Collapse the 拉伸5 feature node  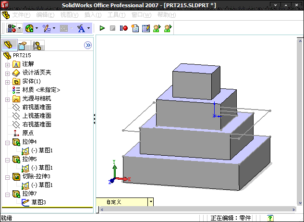(7, 160)
